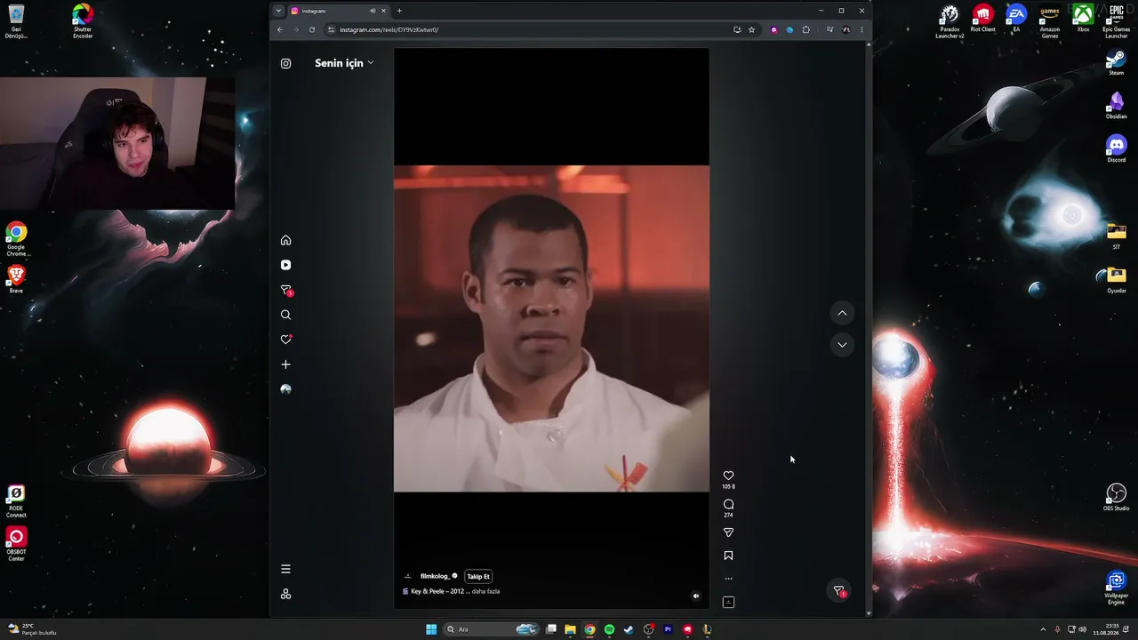Screen dimensions: 1138x640
Task: Share the reel with the paper plane icon
Action: pos(728,532)
